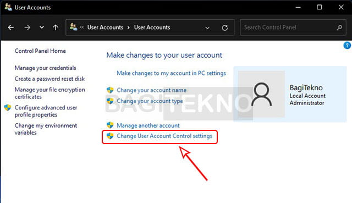The image size is (352, 203).
Task: Close the User Accounts window
Action: 341,7
